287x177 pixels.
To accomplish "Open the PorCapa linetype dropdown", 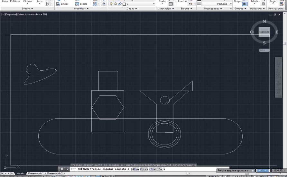I will (217, 4).
